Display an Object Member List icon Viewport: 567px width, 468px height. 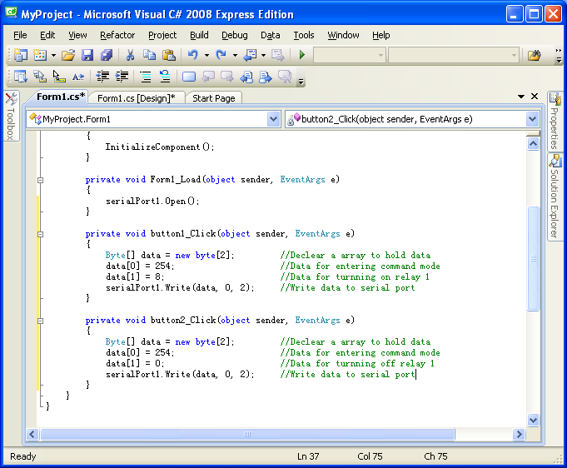(21, 77)
